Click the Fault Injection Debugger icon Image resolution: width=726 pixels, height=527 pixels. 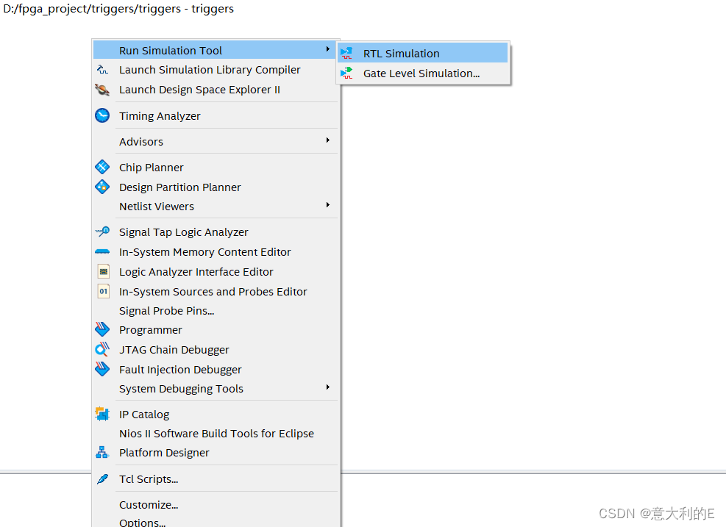102,369
